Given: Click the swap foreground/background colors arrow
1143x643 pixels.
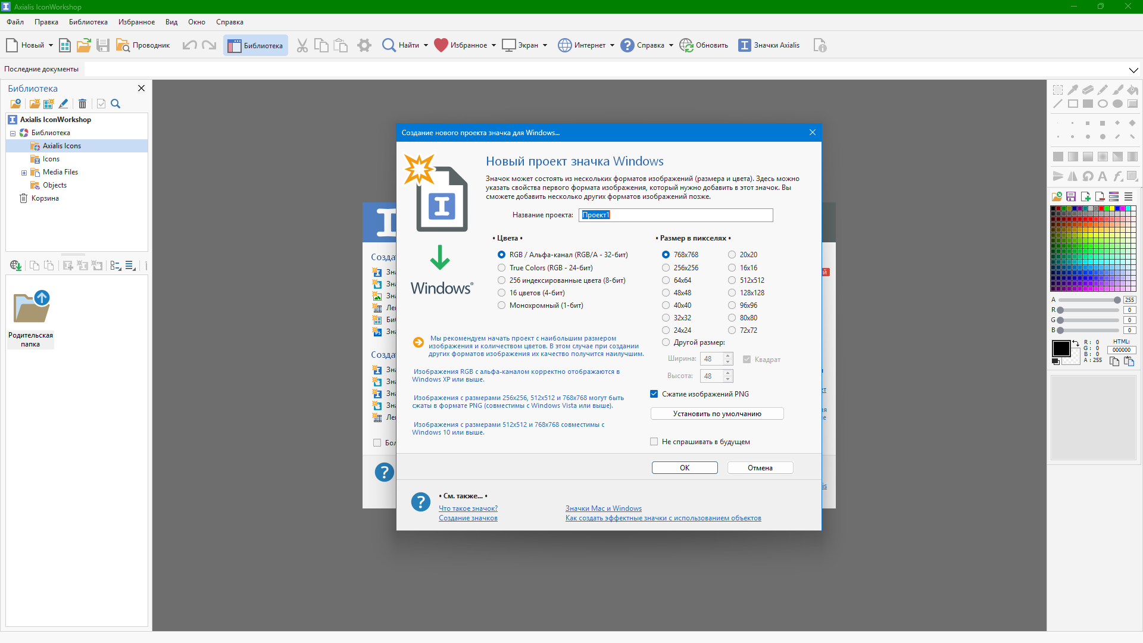Looking at the screenshot, I should point(1076,343).
